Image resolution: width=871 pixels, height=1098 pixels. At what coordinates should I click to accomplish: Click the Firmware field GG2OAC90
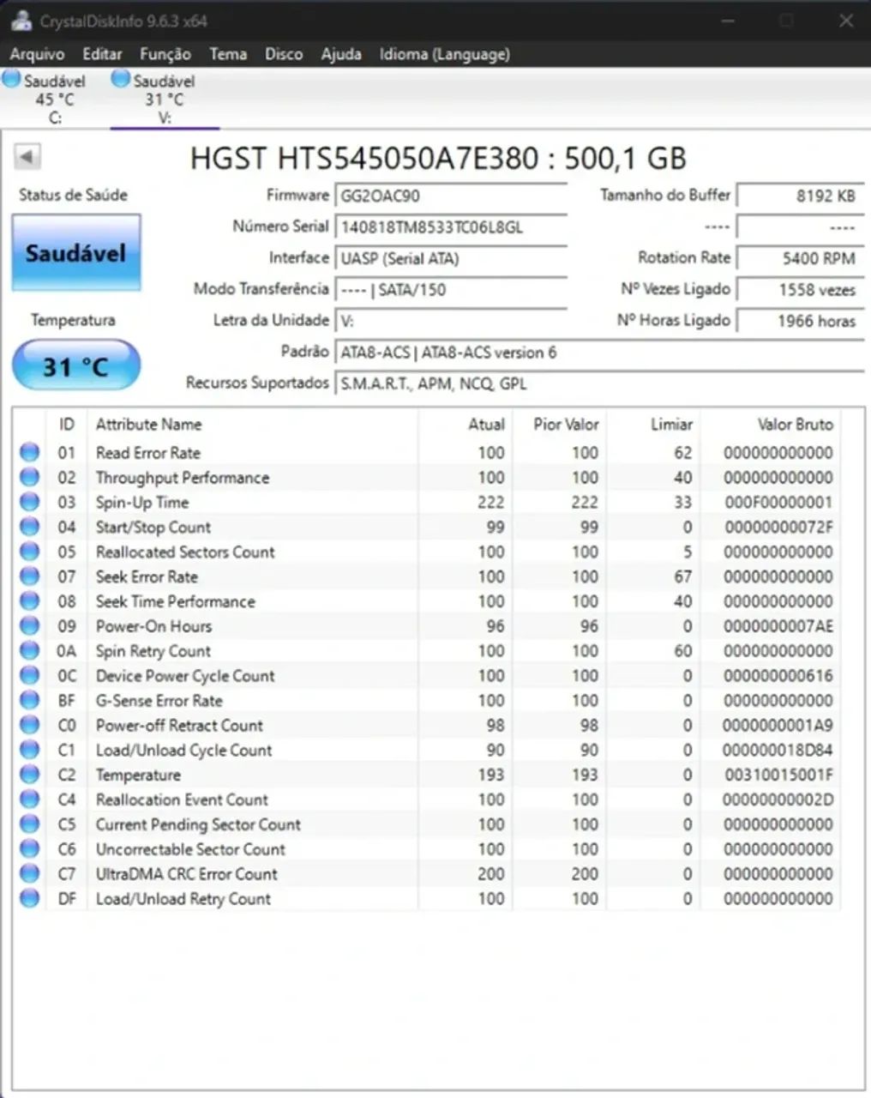pyautogui.click(x=451, y=196)
